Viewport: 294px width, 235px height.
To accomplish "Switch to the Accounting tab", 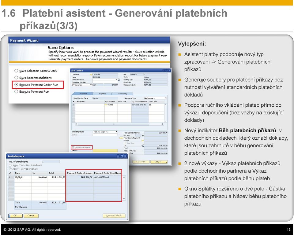I will click(x=123, y=94).
